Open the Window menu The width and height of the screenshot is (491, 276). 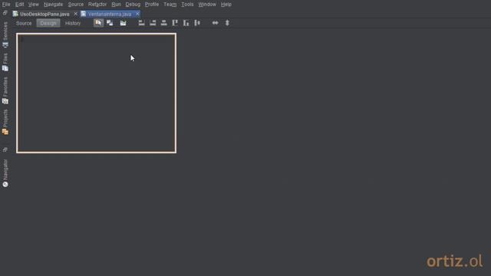[x=207, y=5]
